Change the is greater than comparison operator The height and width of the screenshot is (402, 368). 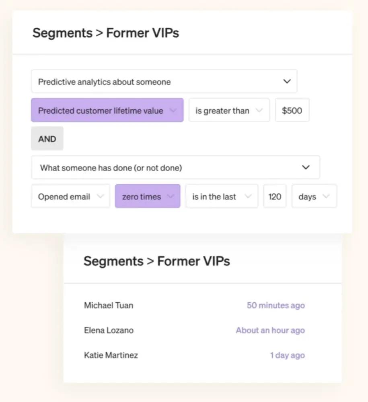(229, 110)
